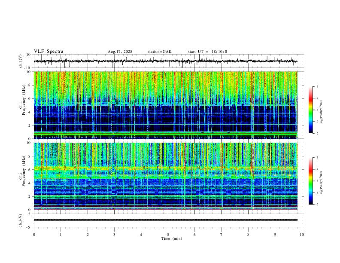
Task: Click inside the ch.2 spectrogram plot
Action: click(x=165, y=176)
